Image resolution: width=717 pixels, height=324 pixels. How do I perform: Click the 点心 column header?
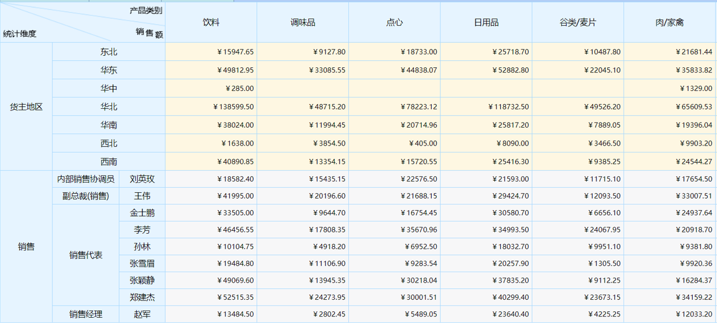[x=394, y=22]
